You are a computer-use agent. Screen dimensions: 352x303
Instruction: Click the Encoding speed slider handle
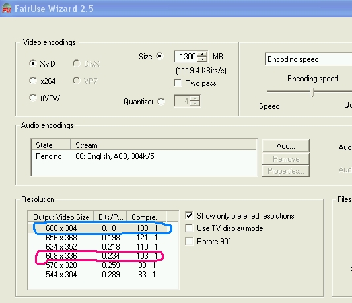312,92
